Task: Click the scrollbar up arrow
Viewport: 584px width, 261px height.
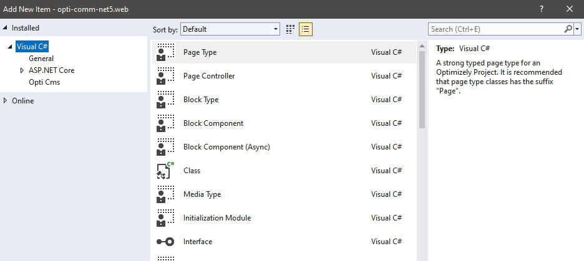Action: [x=422, y=46]
